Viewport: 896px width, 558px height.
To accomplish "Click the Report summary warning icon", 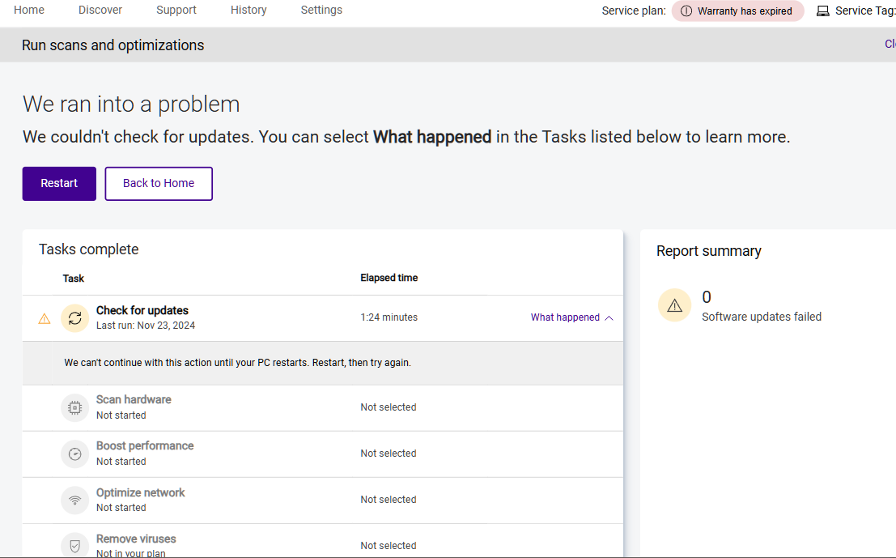I will point(674,305).
